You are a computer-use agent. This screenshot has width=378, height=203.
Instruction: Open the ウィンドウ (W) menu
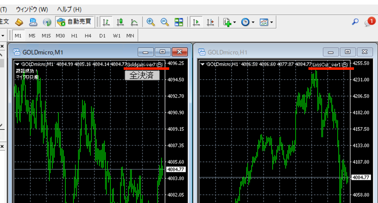(x=32, y=9)
